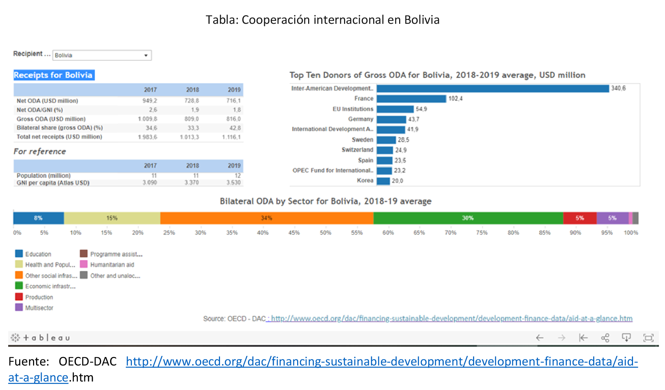The height and width of the screenshot is (390, 665).
Task: Open the Recipient dropdown showing Bolivia
Action: [102, 55]
